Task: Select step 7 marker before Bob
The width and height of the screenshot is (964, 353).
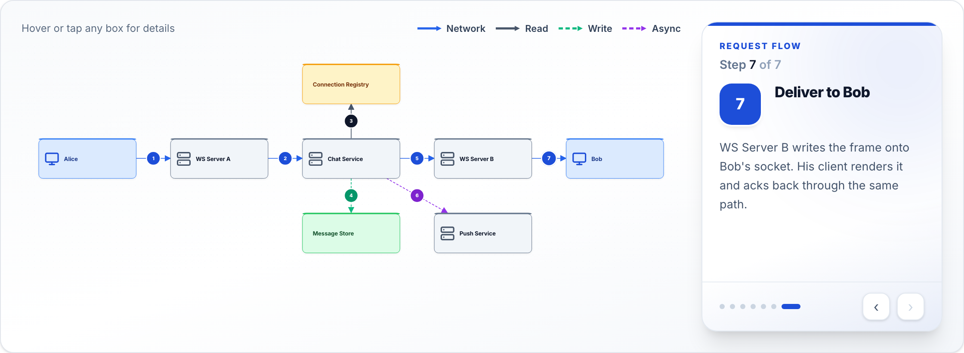Action: pos(549,158)
